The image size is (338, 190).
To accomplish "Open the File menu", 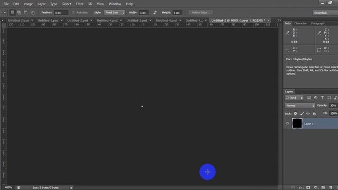I will click(6, 4).
